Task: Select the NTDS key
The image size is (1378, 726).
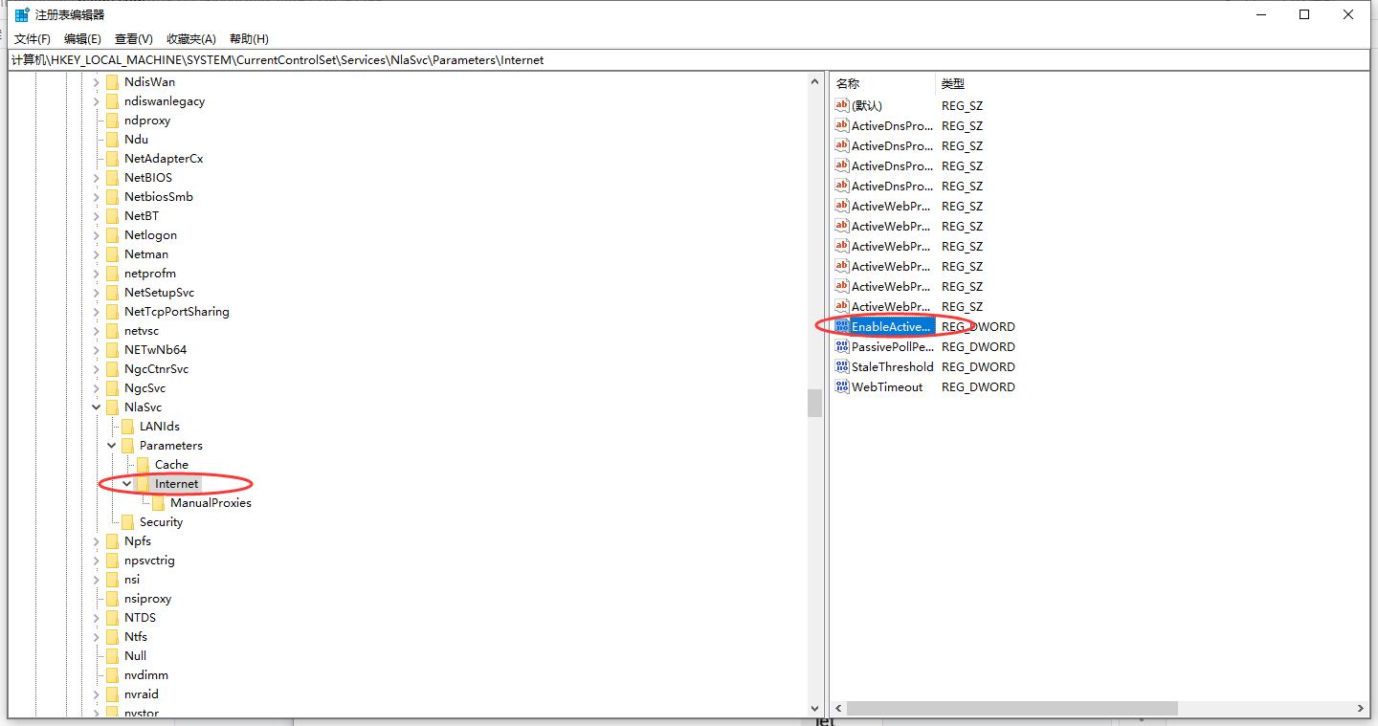Action: click(140, 618)
